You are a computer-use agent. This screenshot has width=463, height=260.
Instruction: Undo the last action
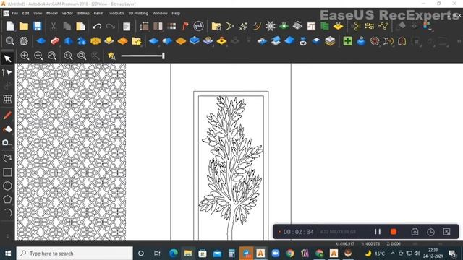click(x=96, y=26)
